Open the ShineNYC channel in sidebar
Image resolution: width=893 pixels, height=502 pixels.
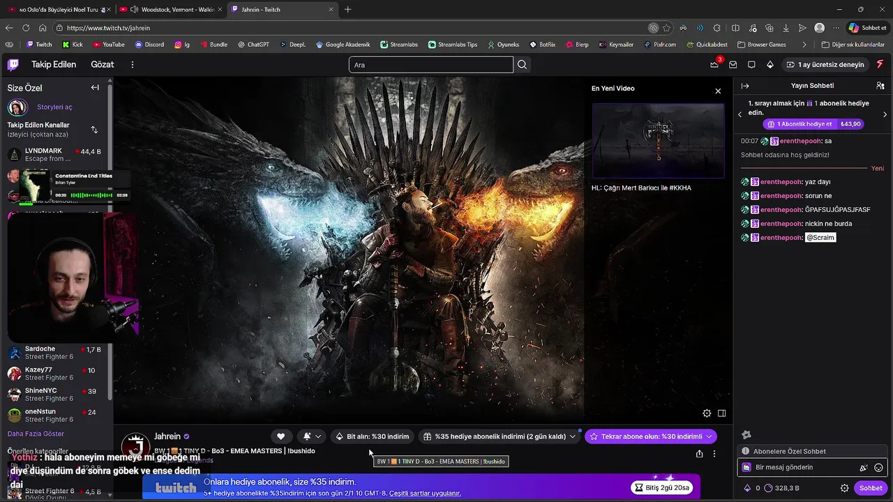click(56, 395)
